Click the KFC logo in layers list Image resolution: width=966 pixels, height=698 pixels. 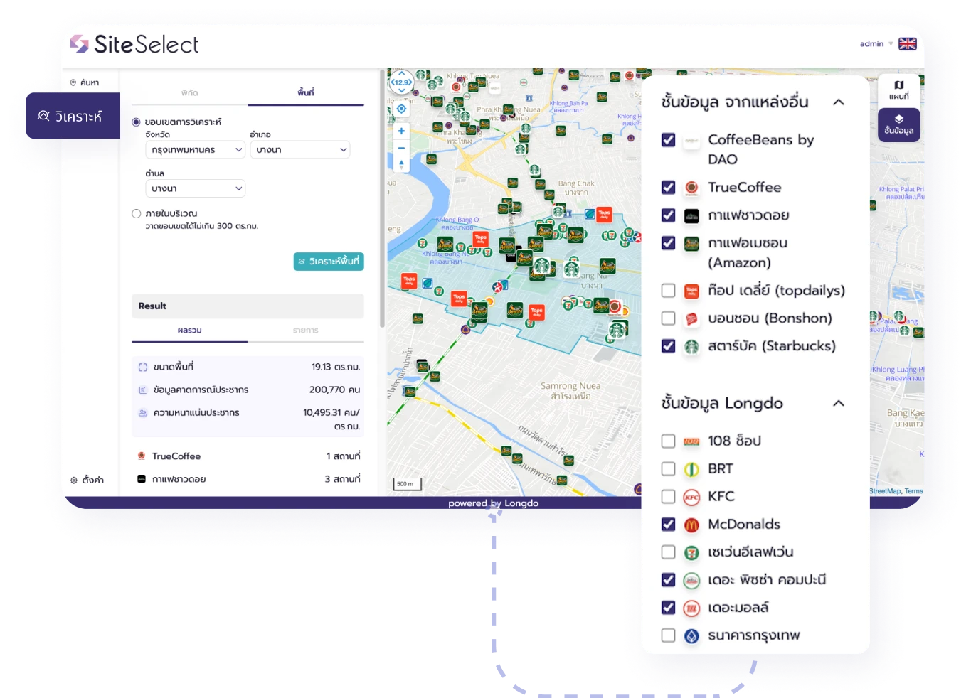click(691, 498)
